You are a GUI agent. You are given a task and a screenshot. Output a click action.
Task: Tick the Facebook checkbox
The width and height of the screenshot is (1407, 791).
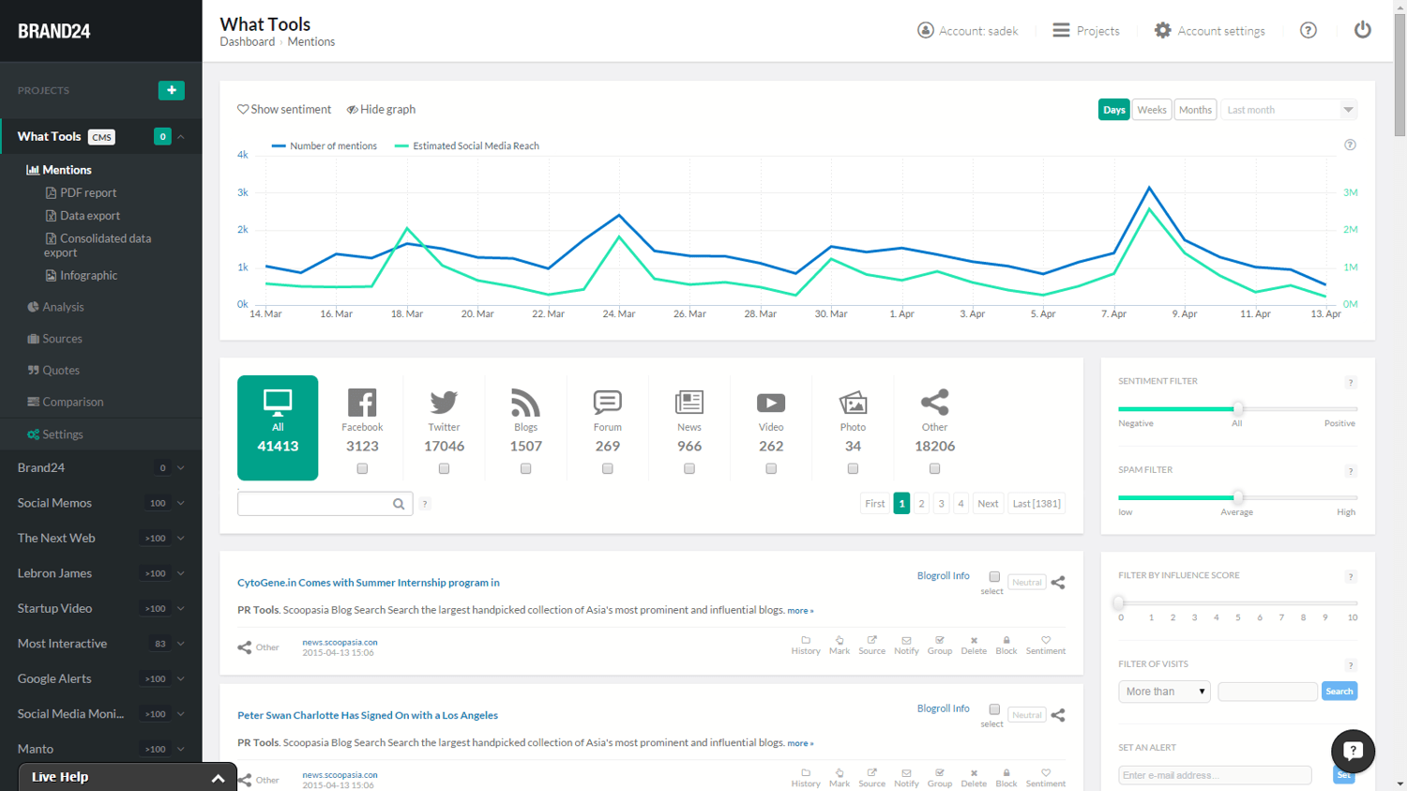[362, 468]
